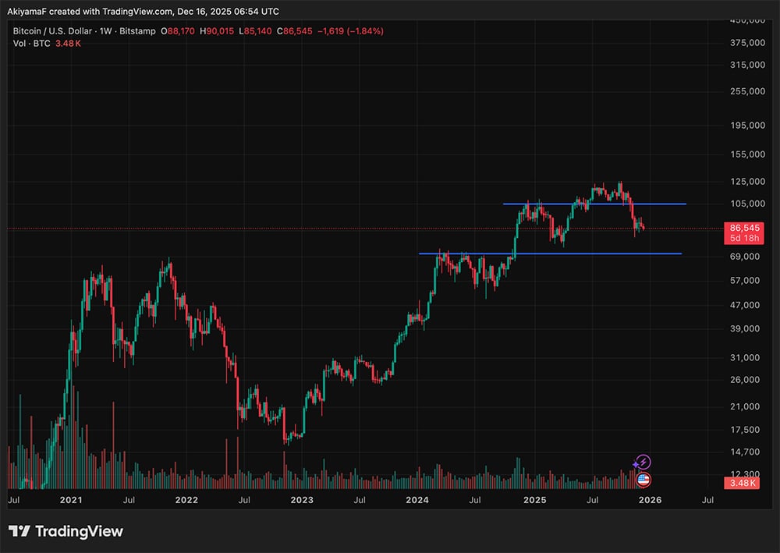Click the 3.48 K volume value in legend
Screen dimensions: 780x553
pos(68,43)
